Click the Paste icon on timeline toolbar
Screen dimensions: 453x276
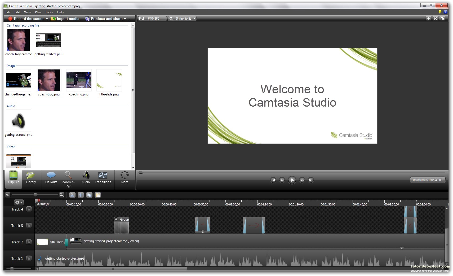click(98, 195)
